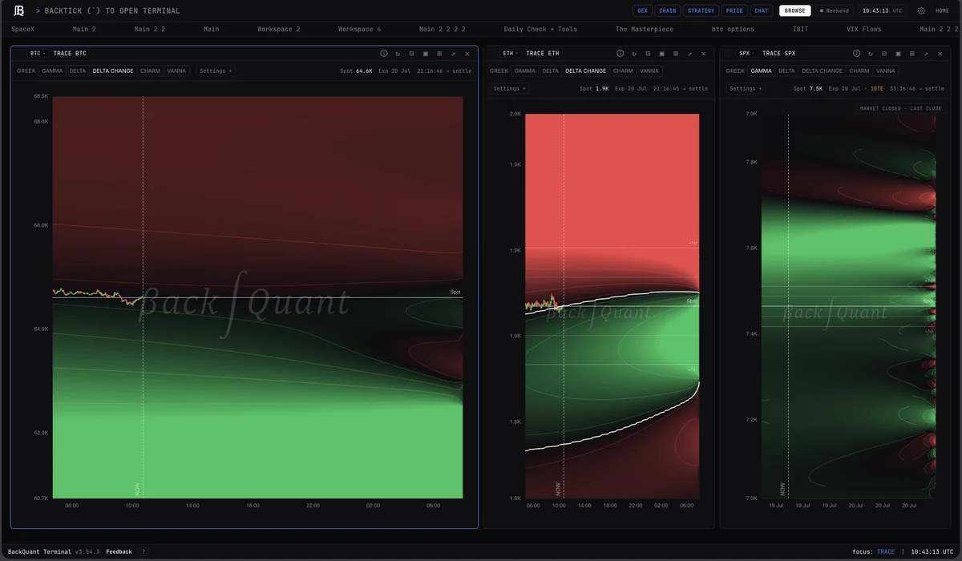Open The Masterpiece workspace tab
This screenshot has height=561, width=962.
point(645,29)
